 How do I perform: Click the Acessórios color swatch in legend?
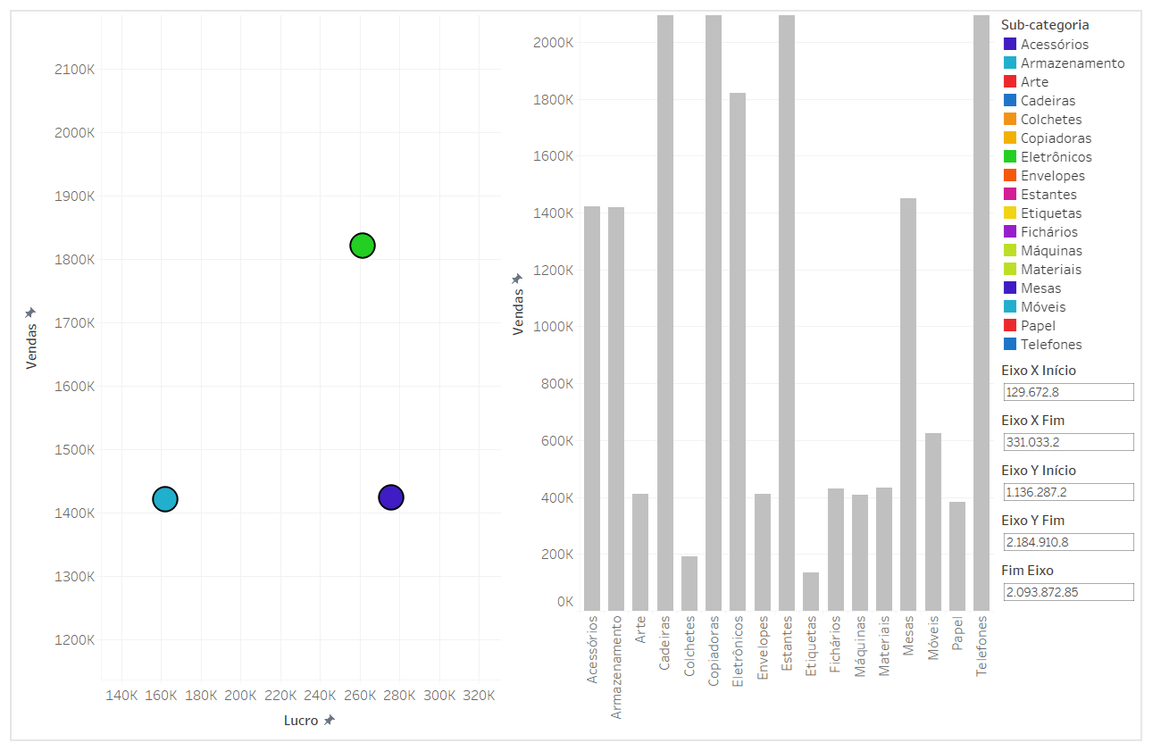pyautogui.click(x=1010, y=45)
